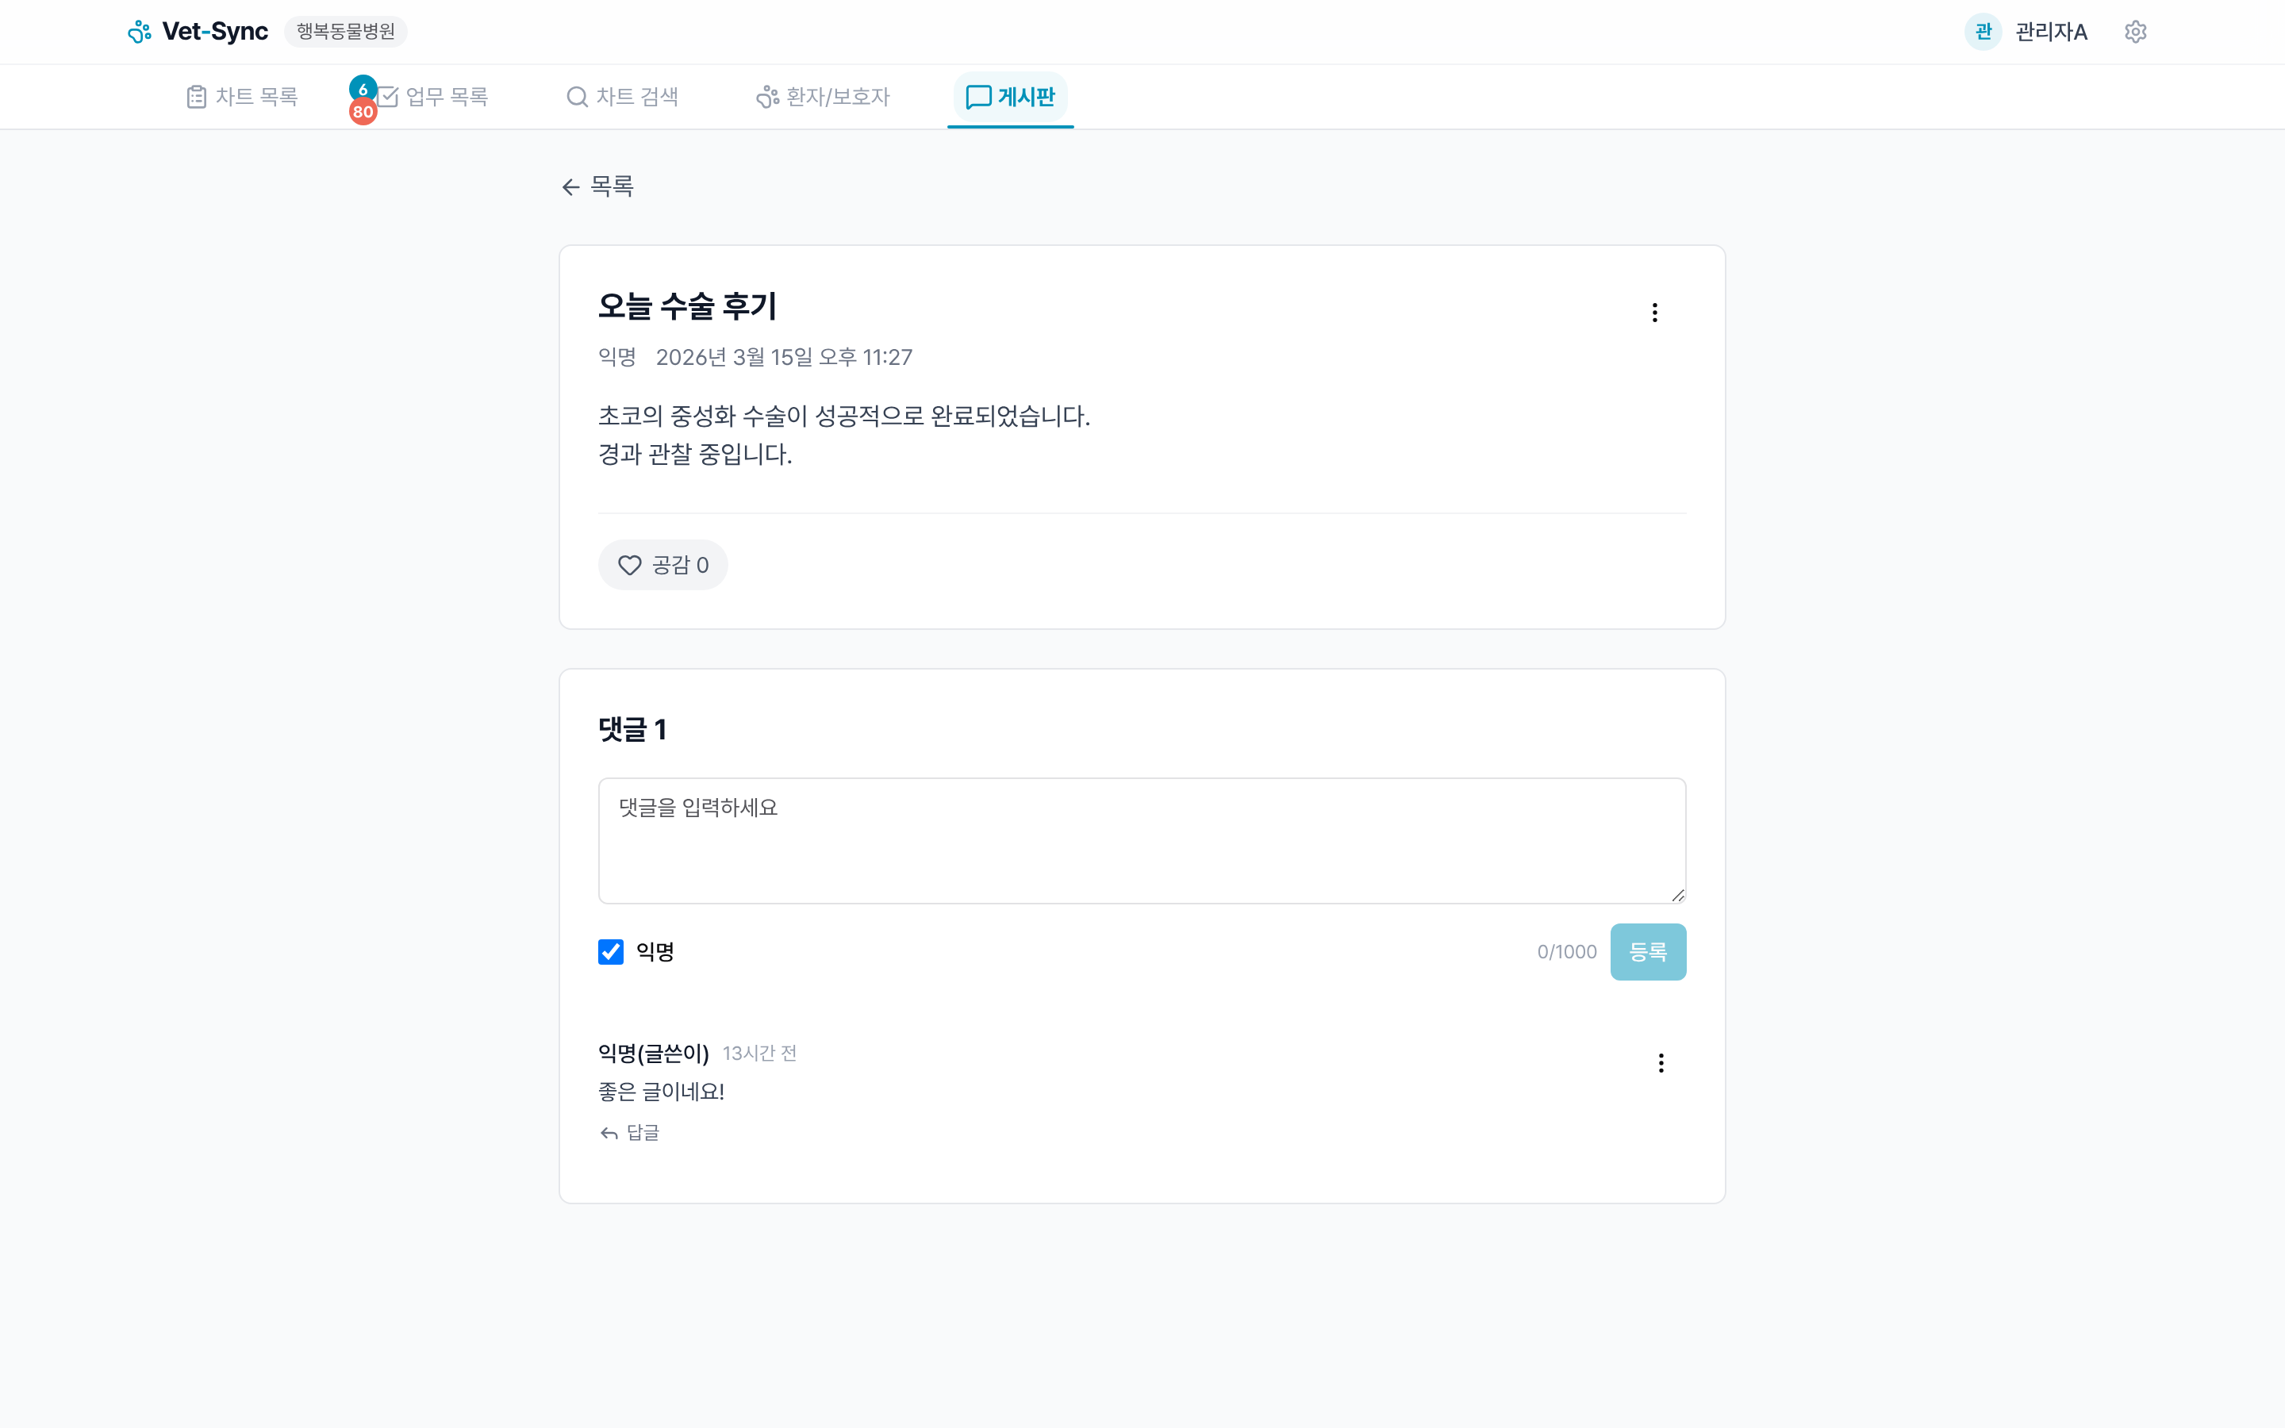Toggle 공감 on the post

[662, 565]
